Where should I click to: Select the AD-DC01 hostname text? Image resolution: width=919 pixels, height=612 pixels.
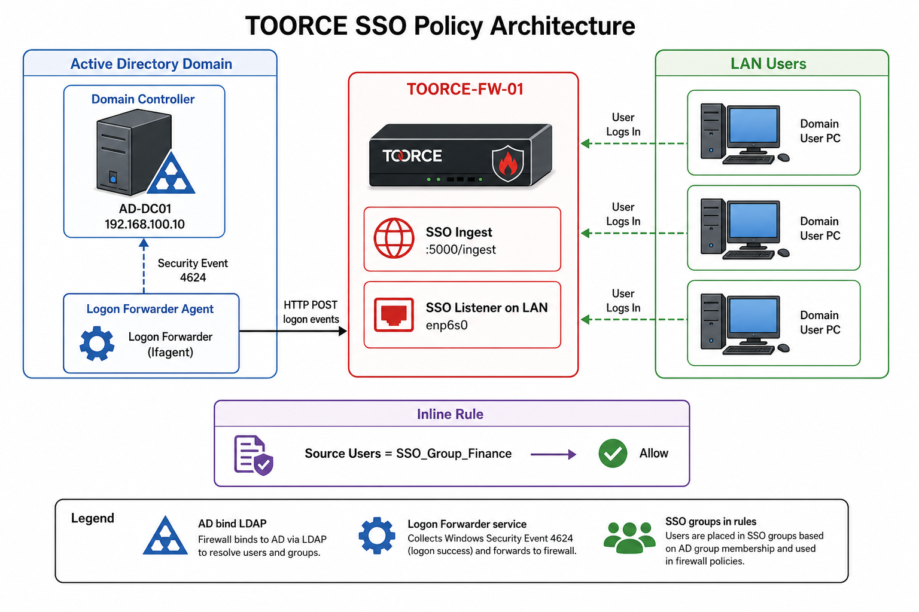coord(145,209)
